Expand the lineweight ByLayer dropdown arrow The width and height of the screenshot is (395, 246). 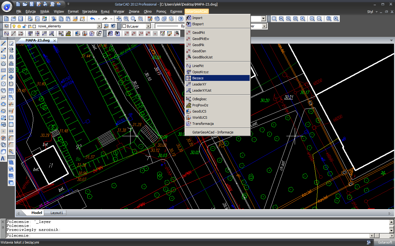[264, 26]
